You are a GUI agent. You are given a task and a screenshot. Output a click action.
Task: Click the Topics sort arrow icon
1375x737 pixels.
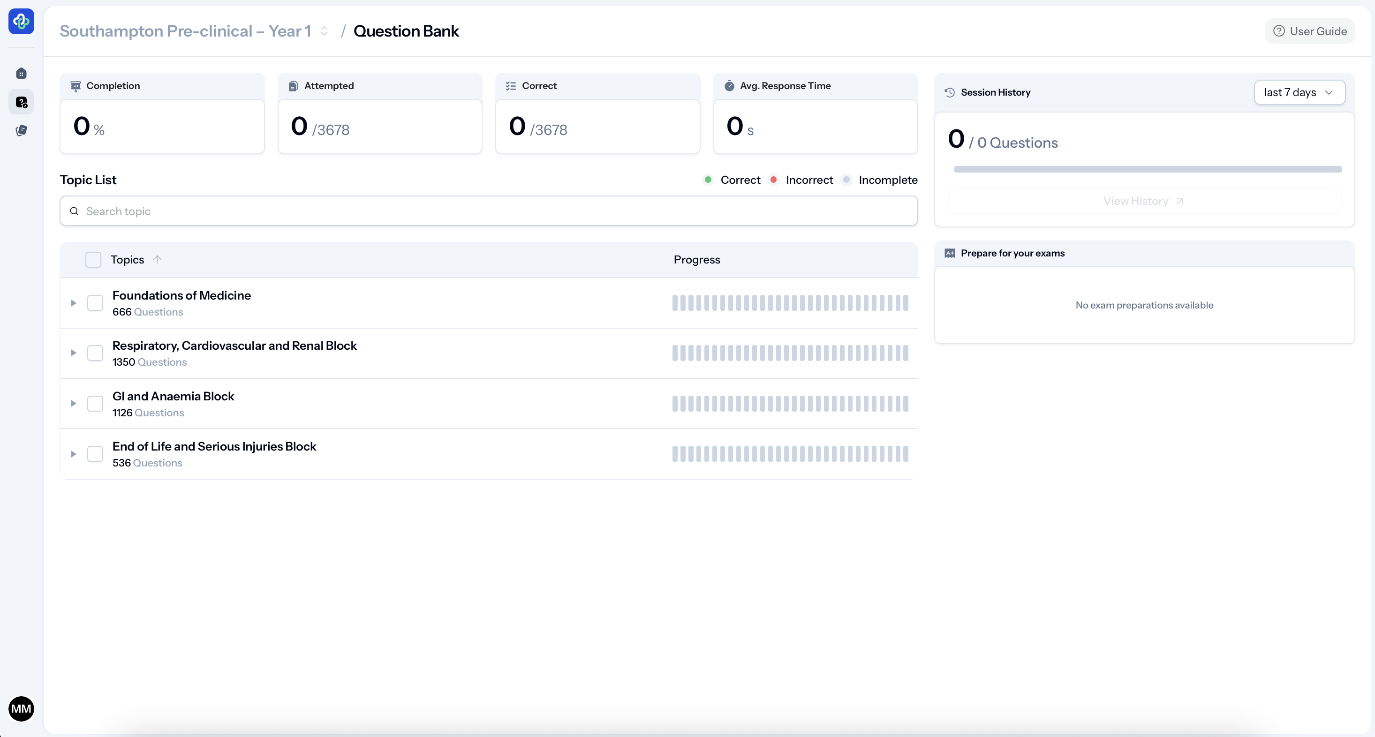pos(157,259)
